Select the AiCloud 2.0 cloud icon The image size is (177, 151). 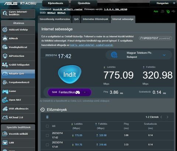[5, 117]
